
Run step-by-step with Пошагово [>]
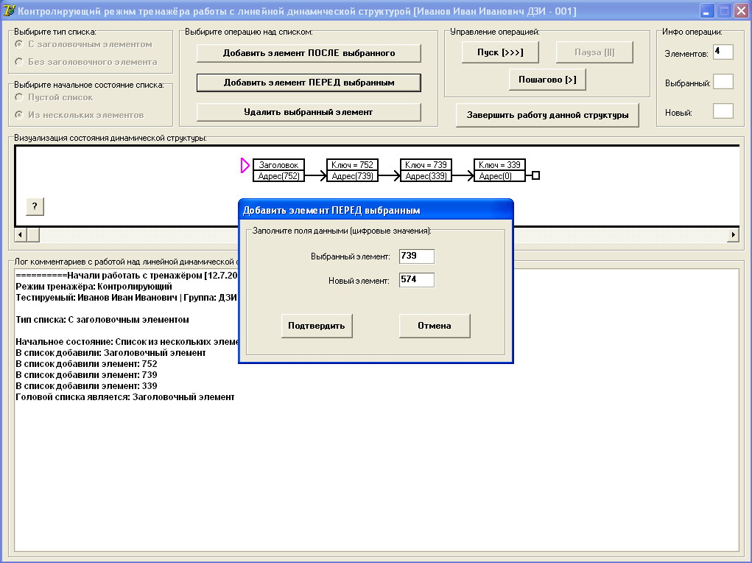click(x=547, y=80)
